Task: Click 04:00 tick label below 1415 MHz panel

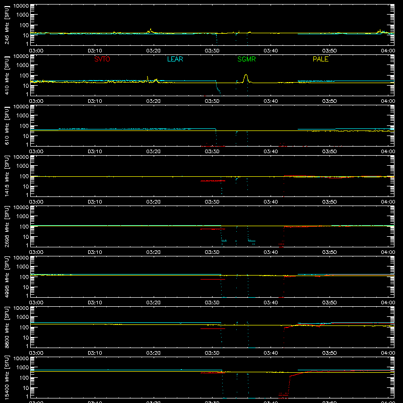Action: pos(388,202)
